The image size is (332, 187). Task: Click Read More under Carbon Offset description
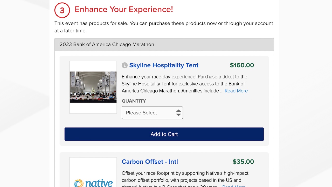point(234,186)
